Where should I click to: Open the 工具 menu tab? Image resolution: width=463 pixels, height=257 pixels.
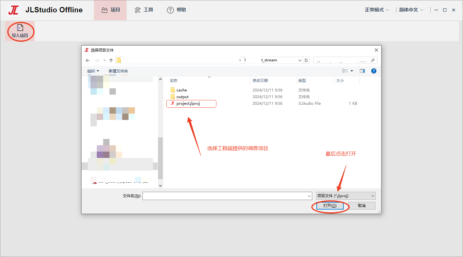[144, 10]
